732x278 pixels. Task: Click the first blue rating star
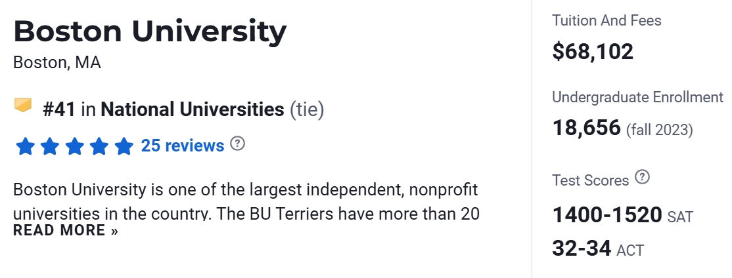click(x=25, y=146)
